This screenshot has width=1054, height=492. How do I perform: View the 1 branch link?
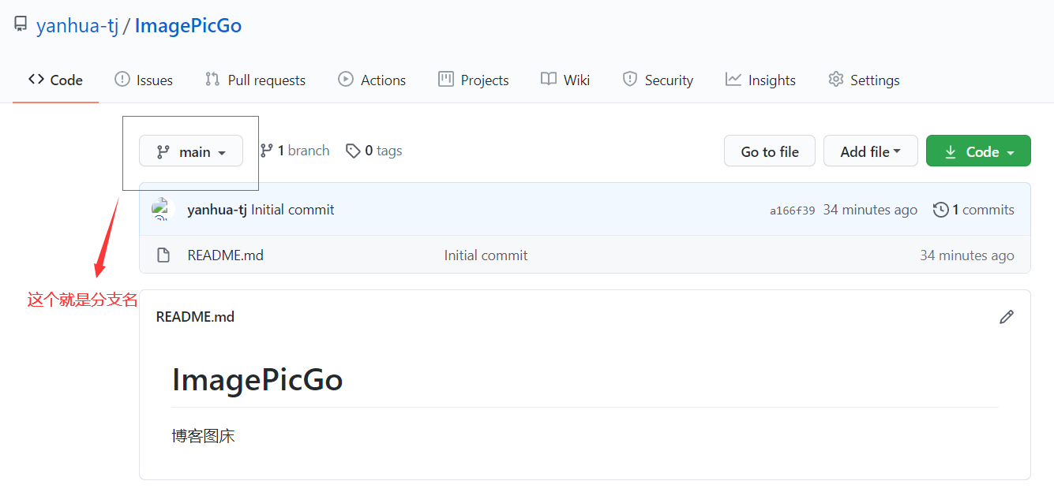click(x=294, y=151)
